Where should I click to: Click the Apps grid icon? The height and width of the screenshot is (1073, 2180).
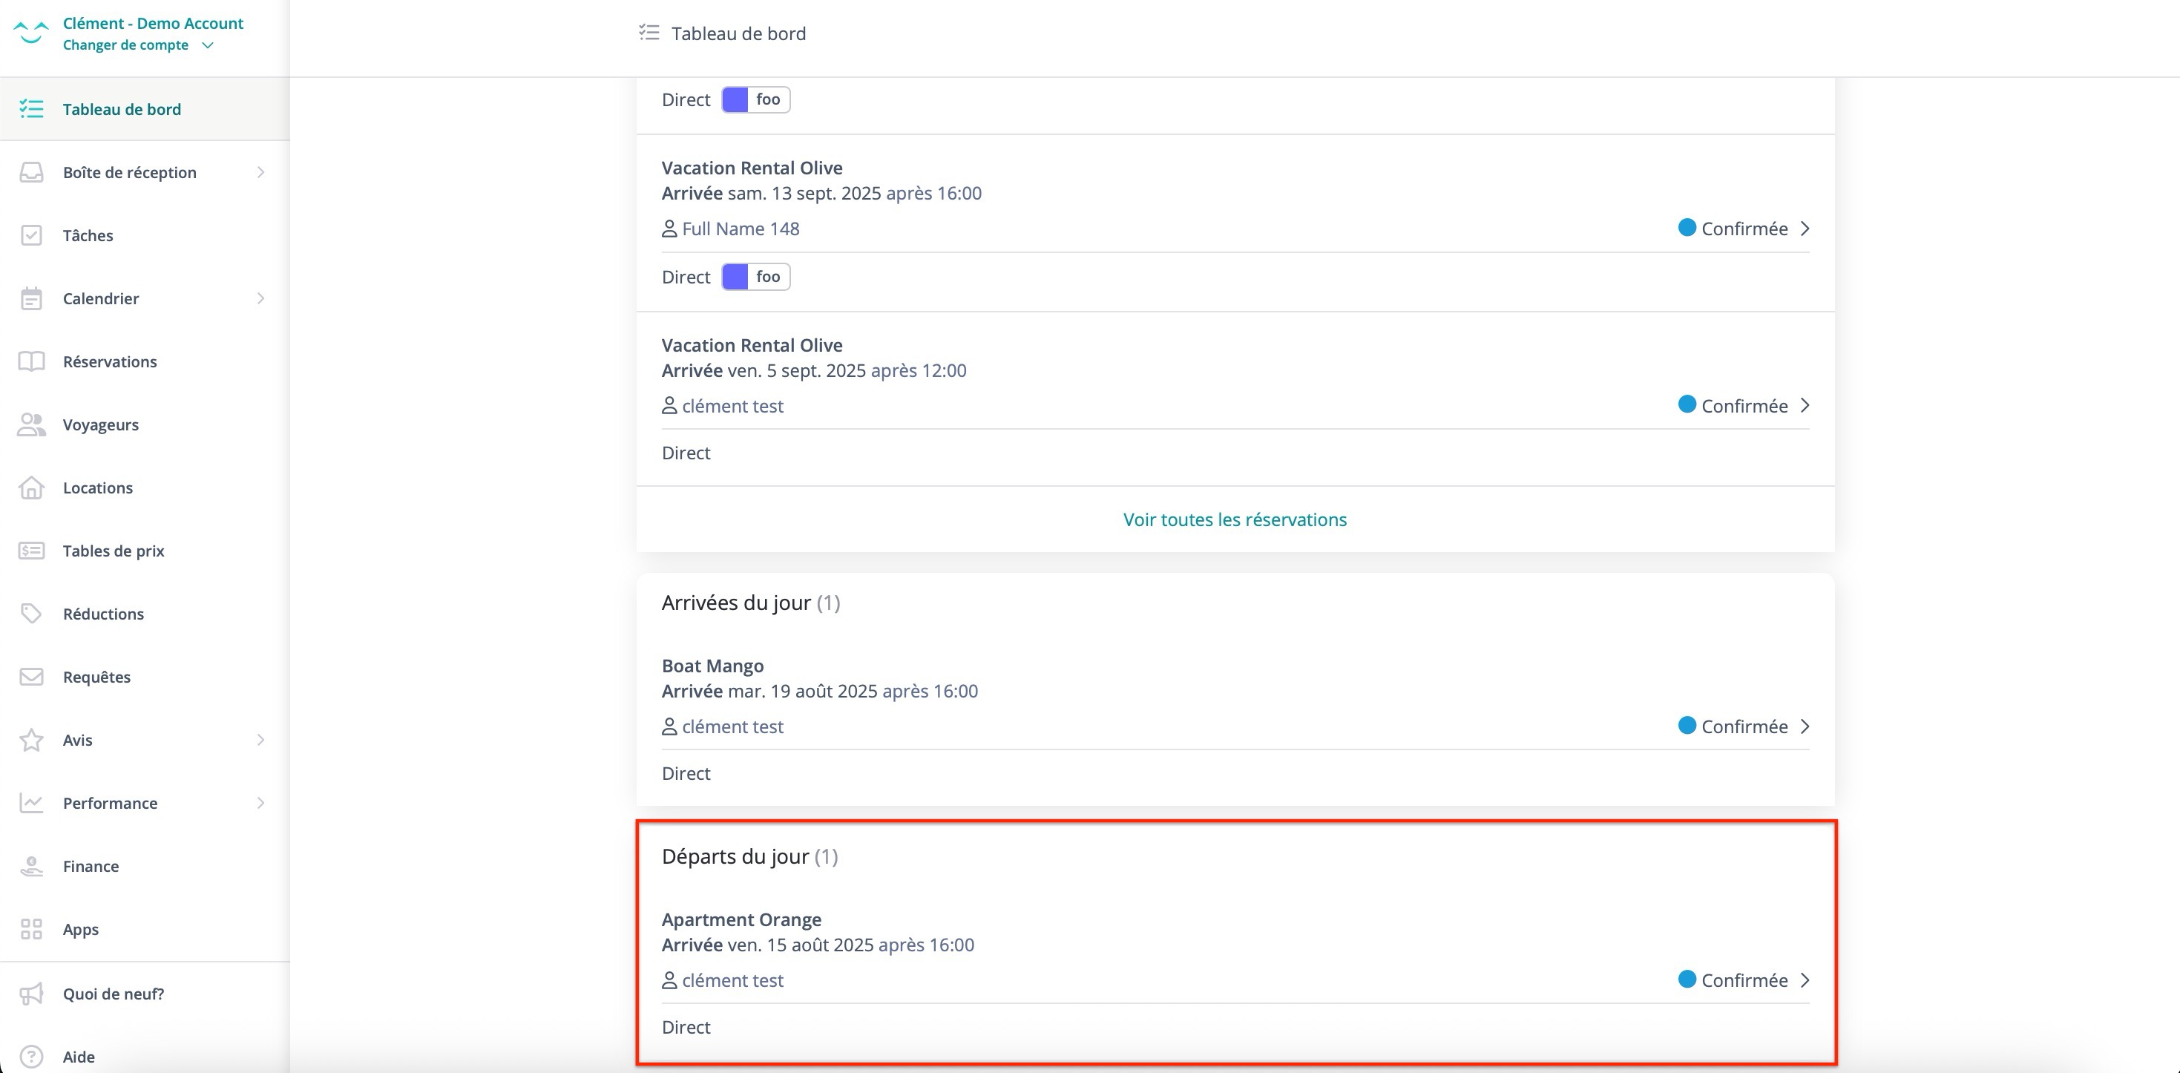tap(31, 928)
